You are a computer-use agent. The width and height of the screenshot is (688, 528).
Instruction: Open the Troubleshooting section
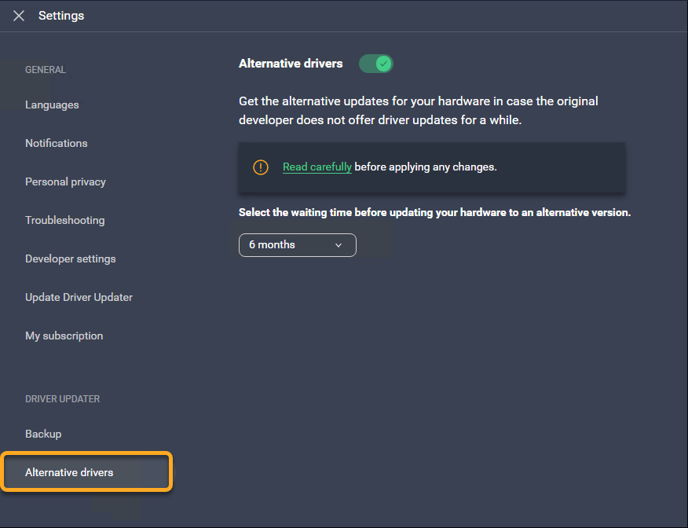pos(64,220)
